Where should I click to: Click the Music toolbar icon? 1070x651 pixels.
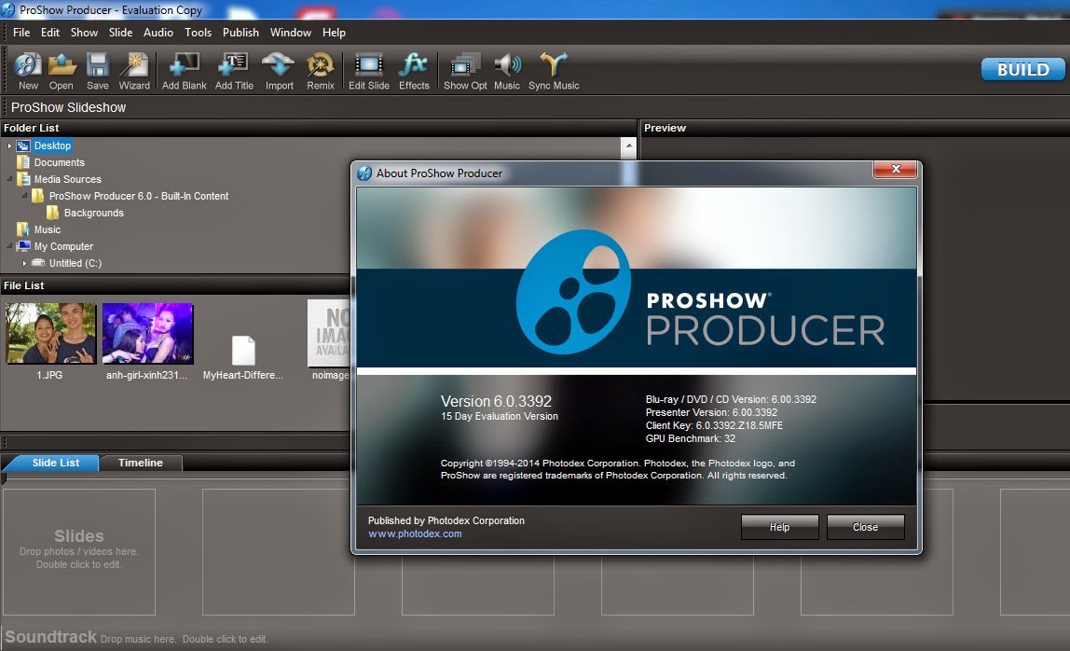[506, 71]
